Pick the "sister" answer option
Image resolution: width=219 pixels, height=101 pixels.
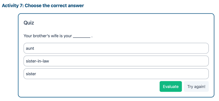116,74
